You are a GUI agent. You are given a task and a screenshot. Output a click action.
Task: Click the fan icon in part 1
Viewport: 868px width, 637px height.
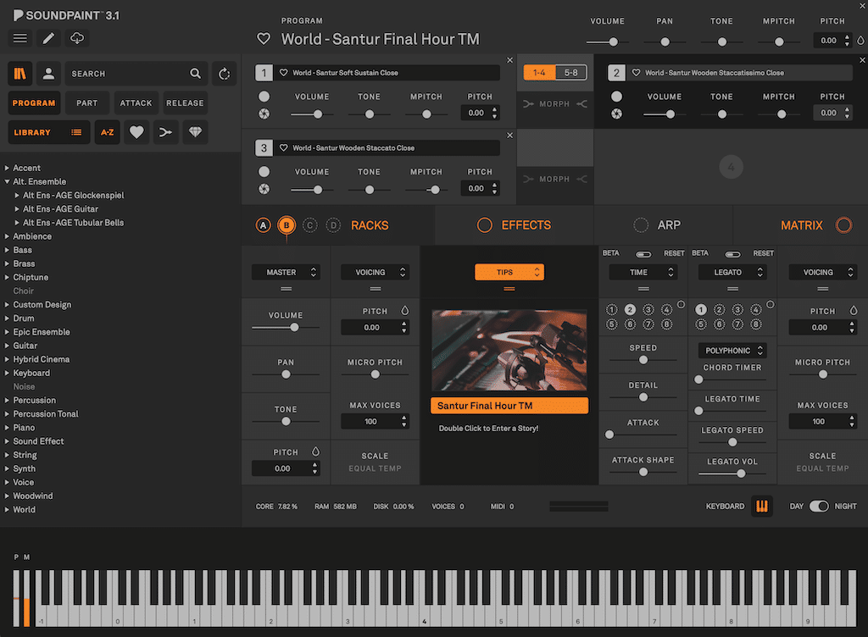264,114
